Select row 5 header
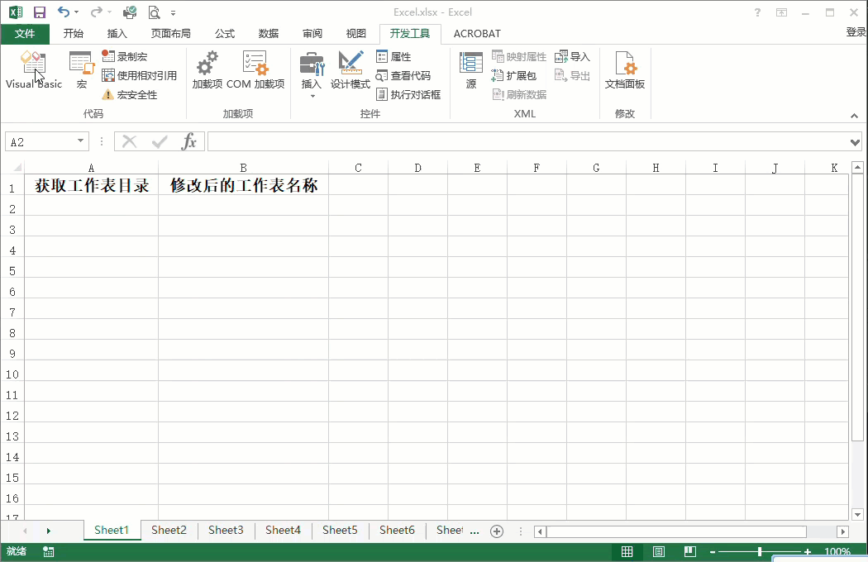This screenshot has height=562, width=868. [12, 271]
